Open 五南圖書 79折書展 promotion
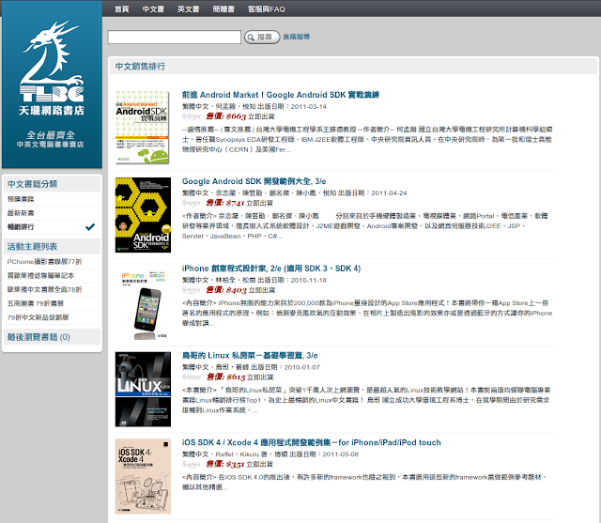 pyautogui.click(x=36, y=303)
